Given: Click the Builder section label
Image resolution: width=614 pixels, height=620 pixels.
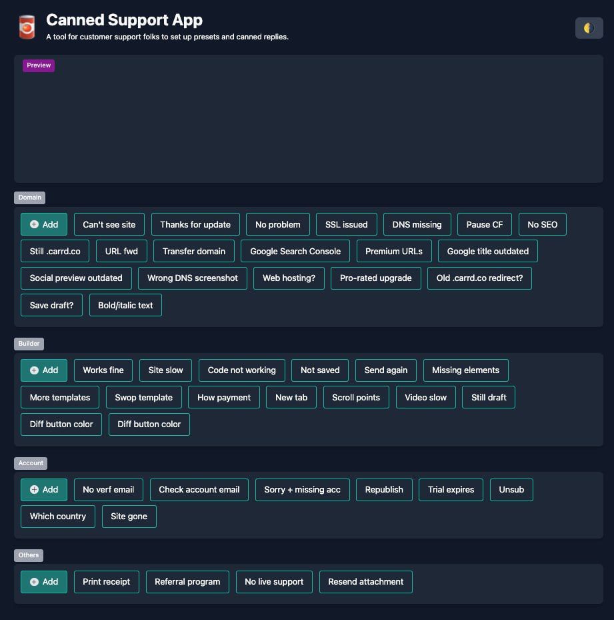Looking at the screenshot, I should (29, 344).
